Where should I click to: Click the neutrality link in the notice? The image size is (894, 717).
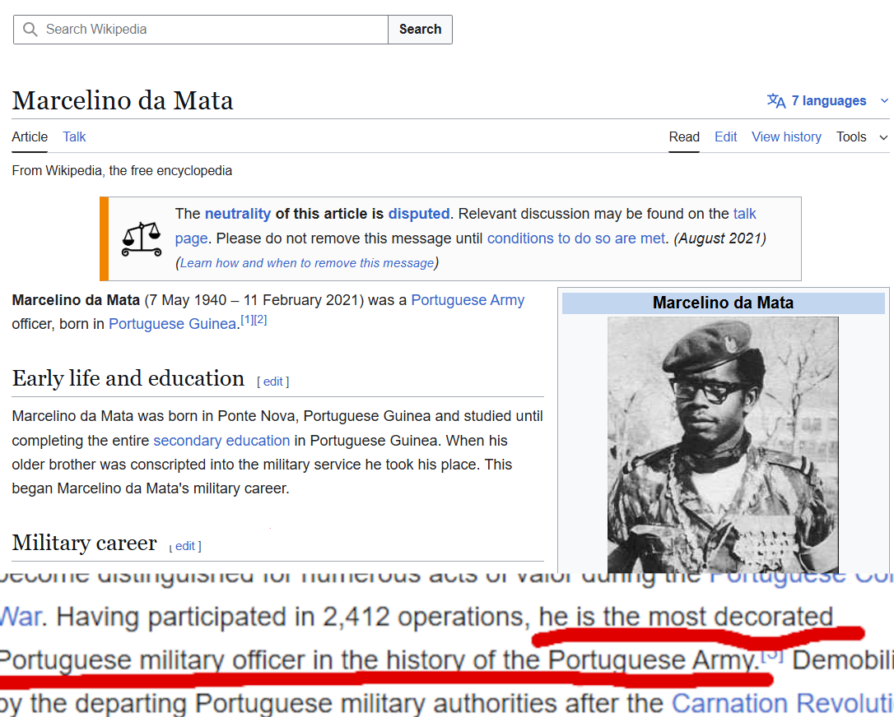[x=238, y=214]
